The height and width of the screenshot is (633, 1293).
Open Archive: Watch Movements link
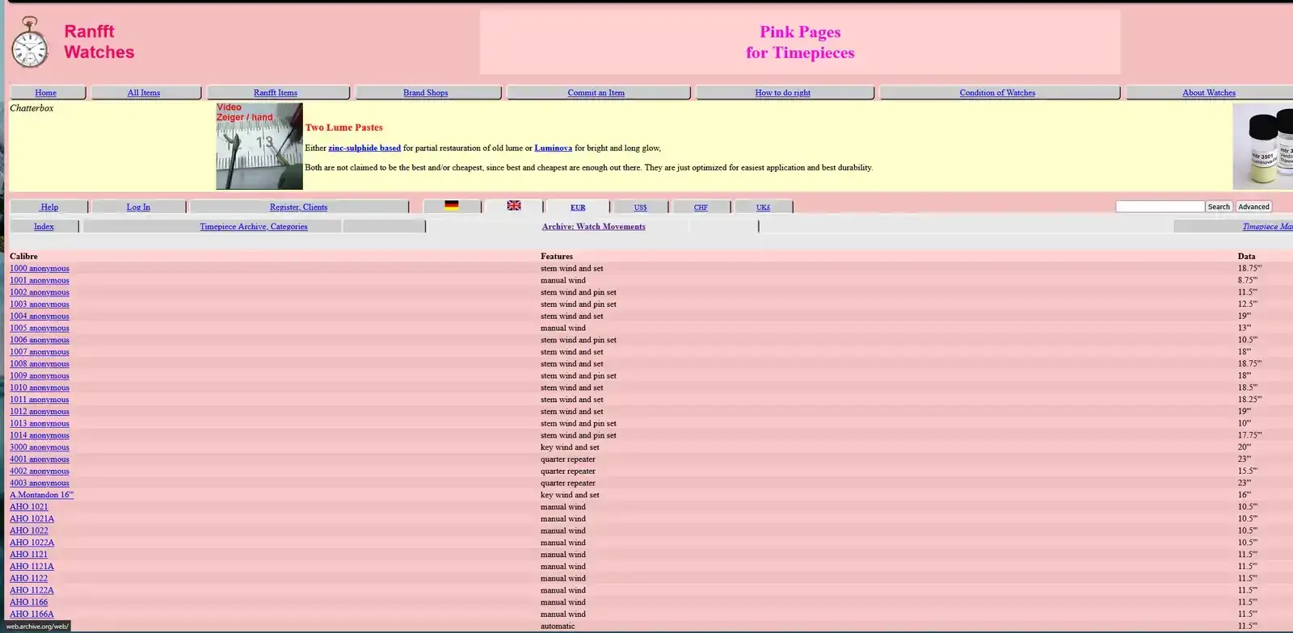click(x=594, y=227)
